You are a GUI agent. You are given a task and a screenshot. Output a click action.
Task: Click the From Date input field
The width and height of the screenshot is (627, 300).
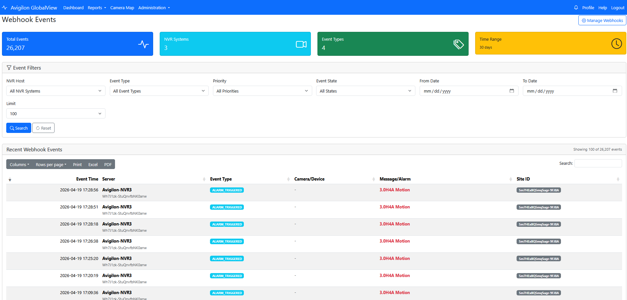click(469, 91)
